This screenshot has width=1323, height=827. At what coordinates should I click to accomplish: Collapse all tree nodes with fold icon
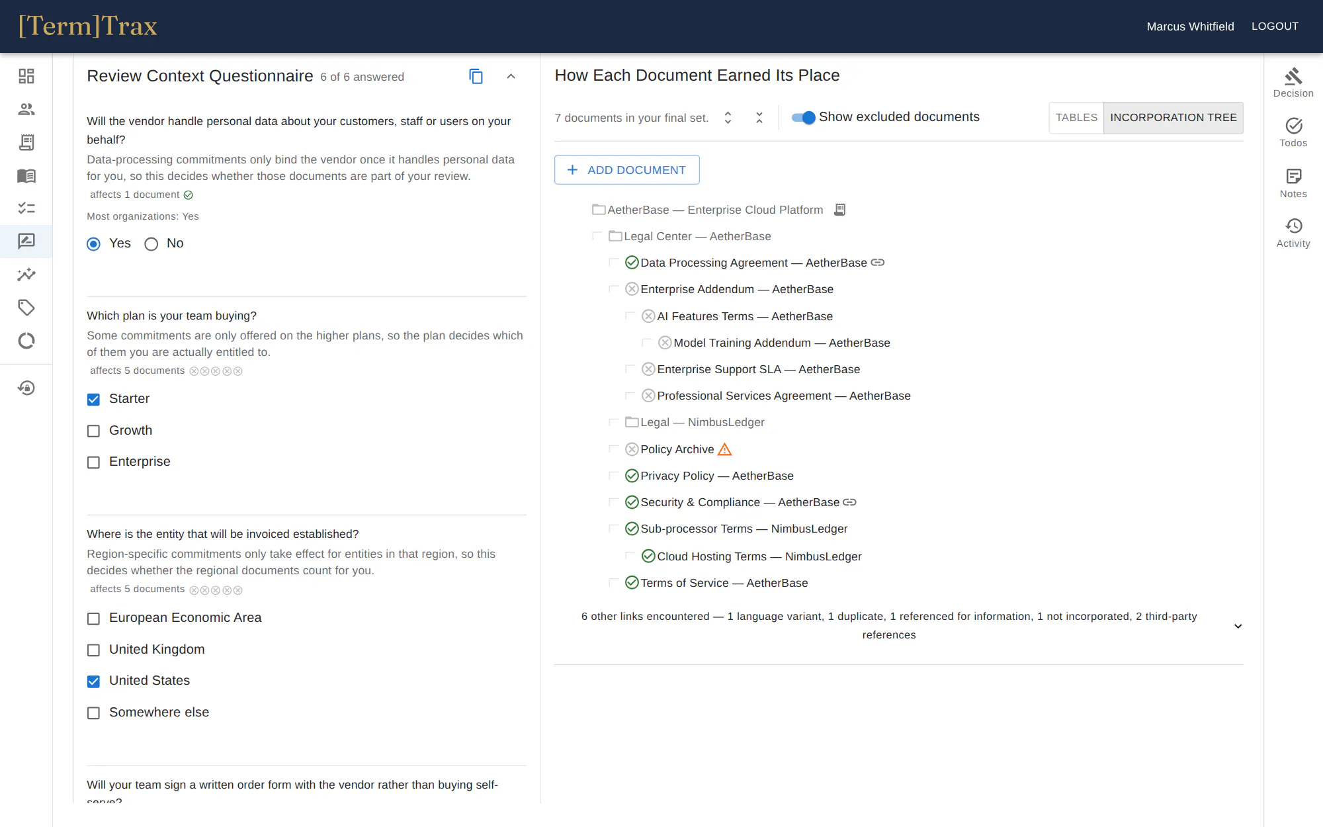tap(759, 118)
